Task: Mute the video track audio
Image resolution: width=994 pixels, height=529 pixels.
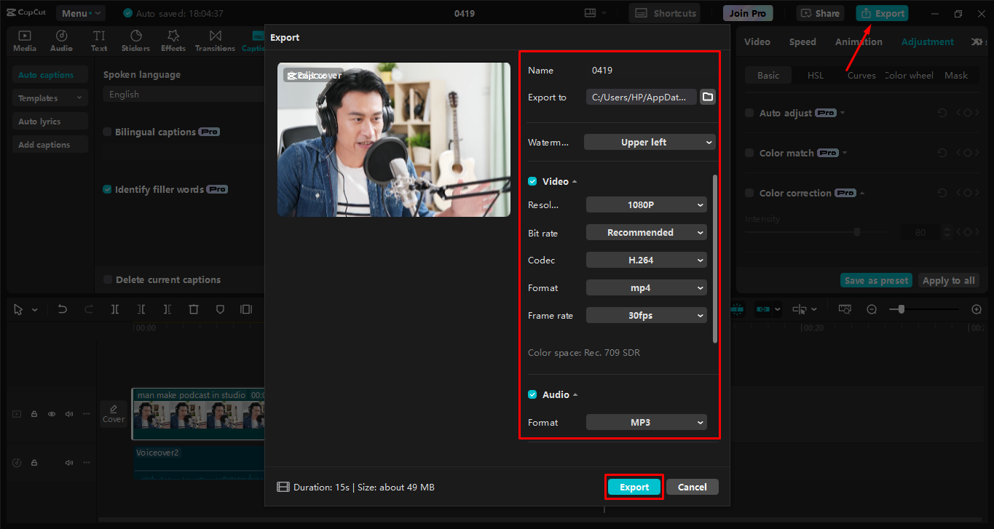Action: (x=69, y=414)
